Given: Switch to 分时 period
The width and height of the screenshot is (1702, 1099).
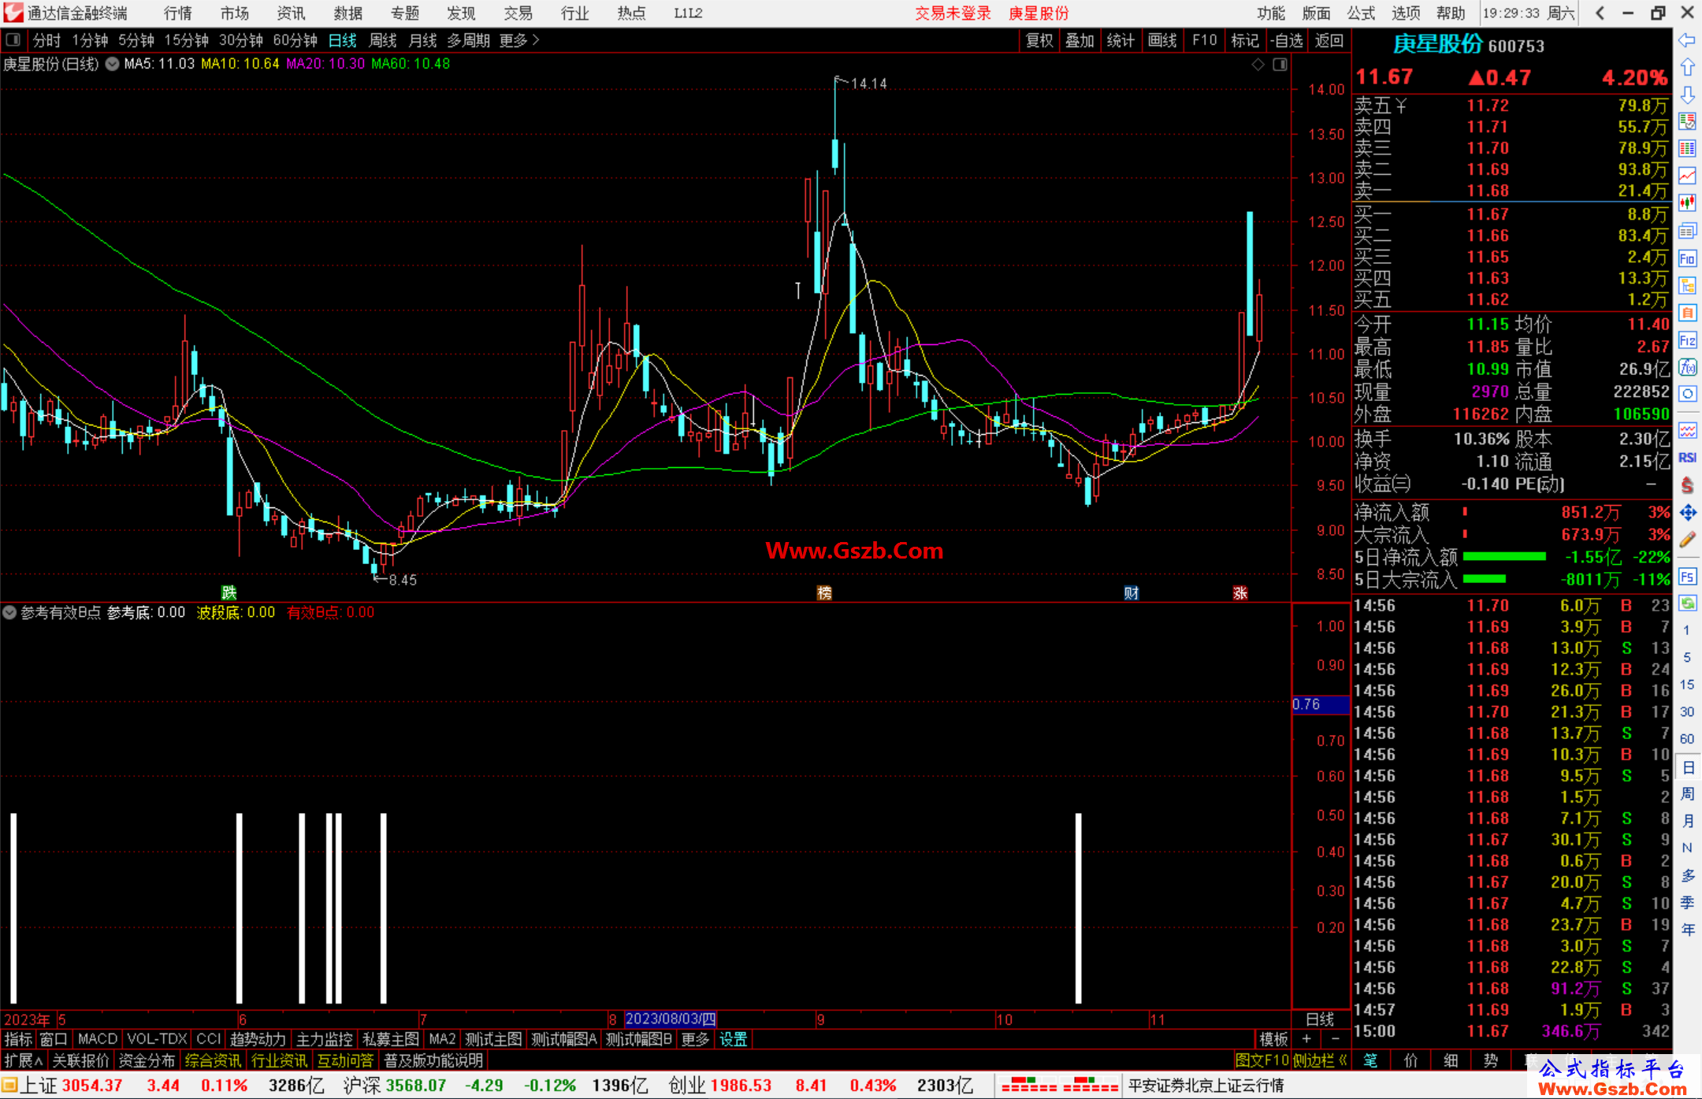Looking at the screenshot, I should (x=46, y=40).
